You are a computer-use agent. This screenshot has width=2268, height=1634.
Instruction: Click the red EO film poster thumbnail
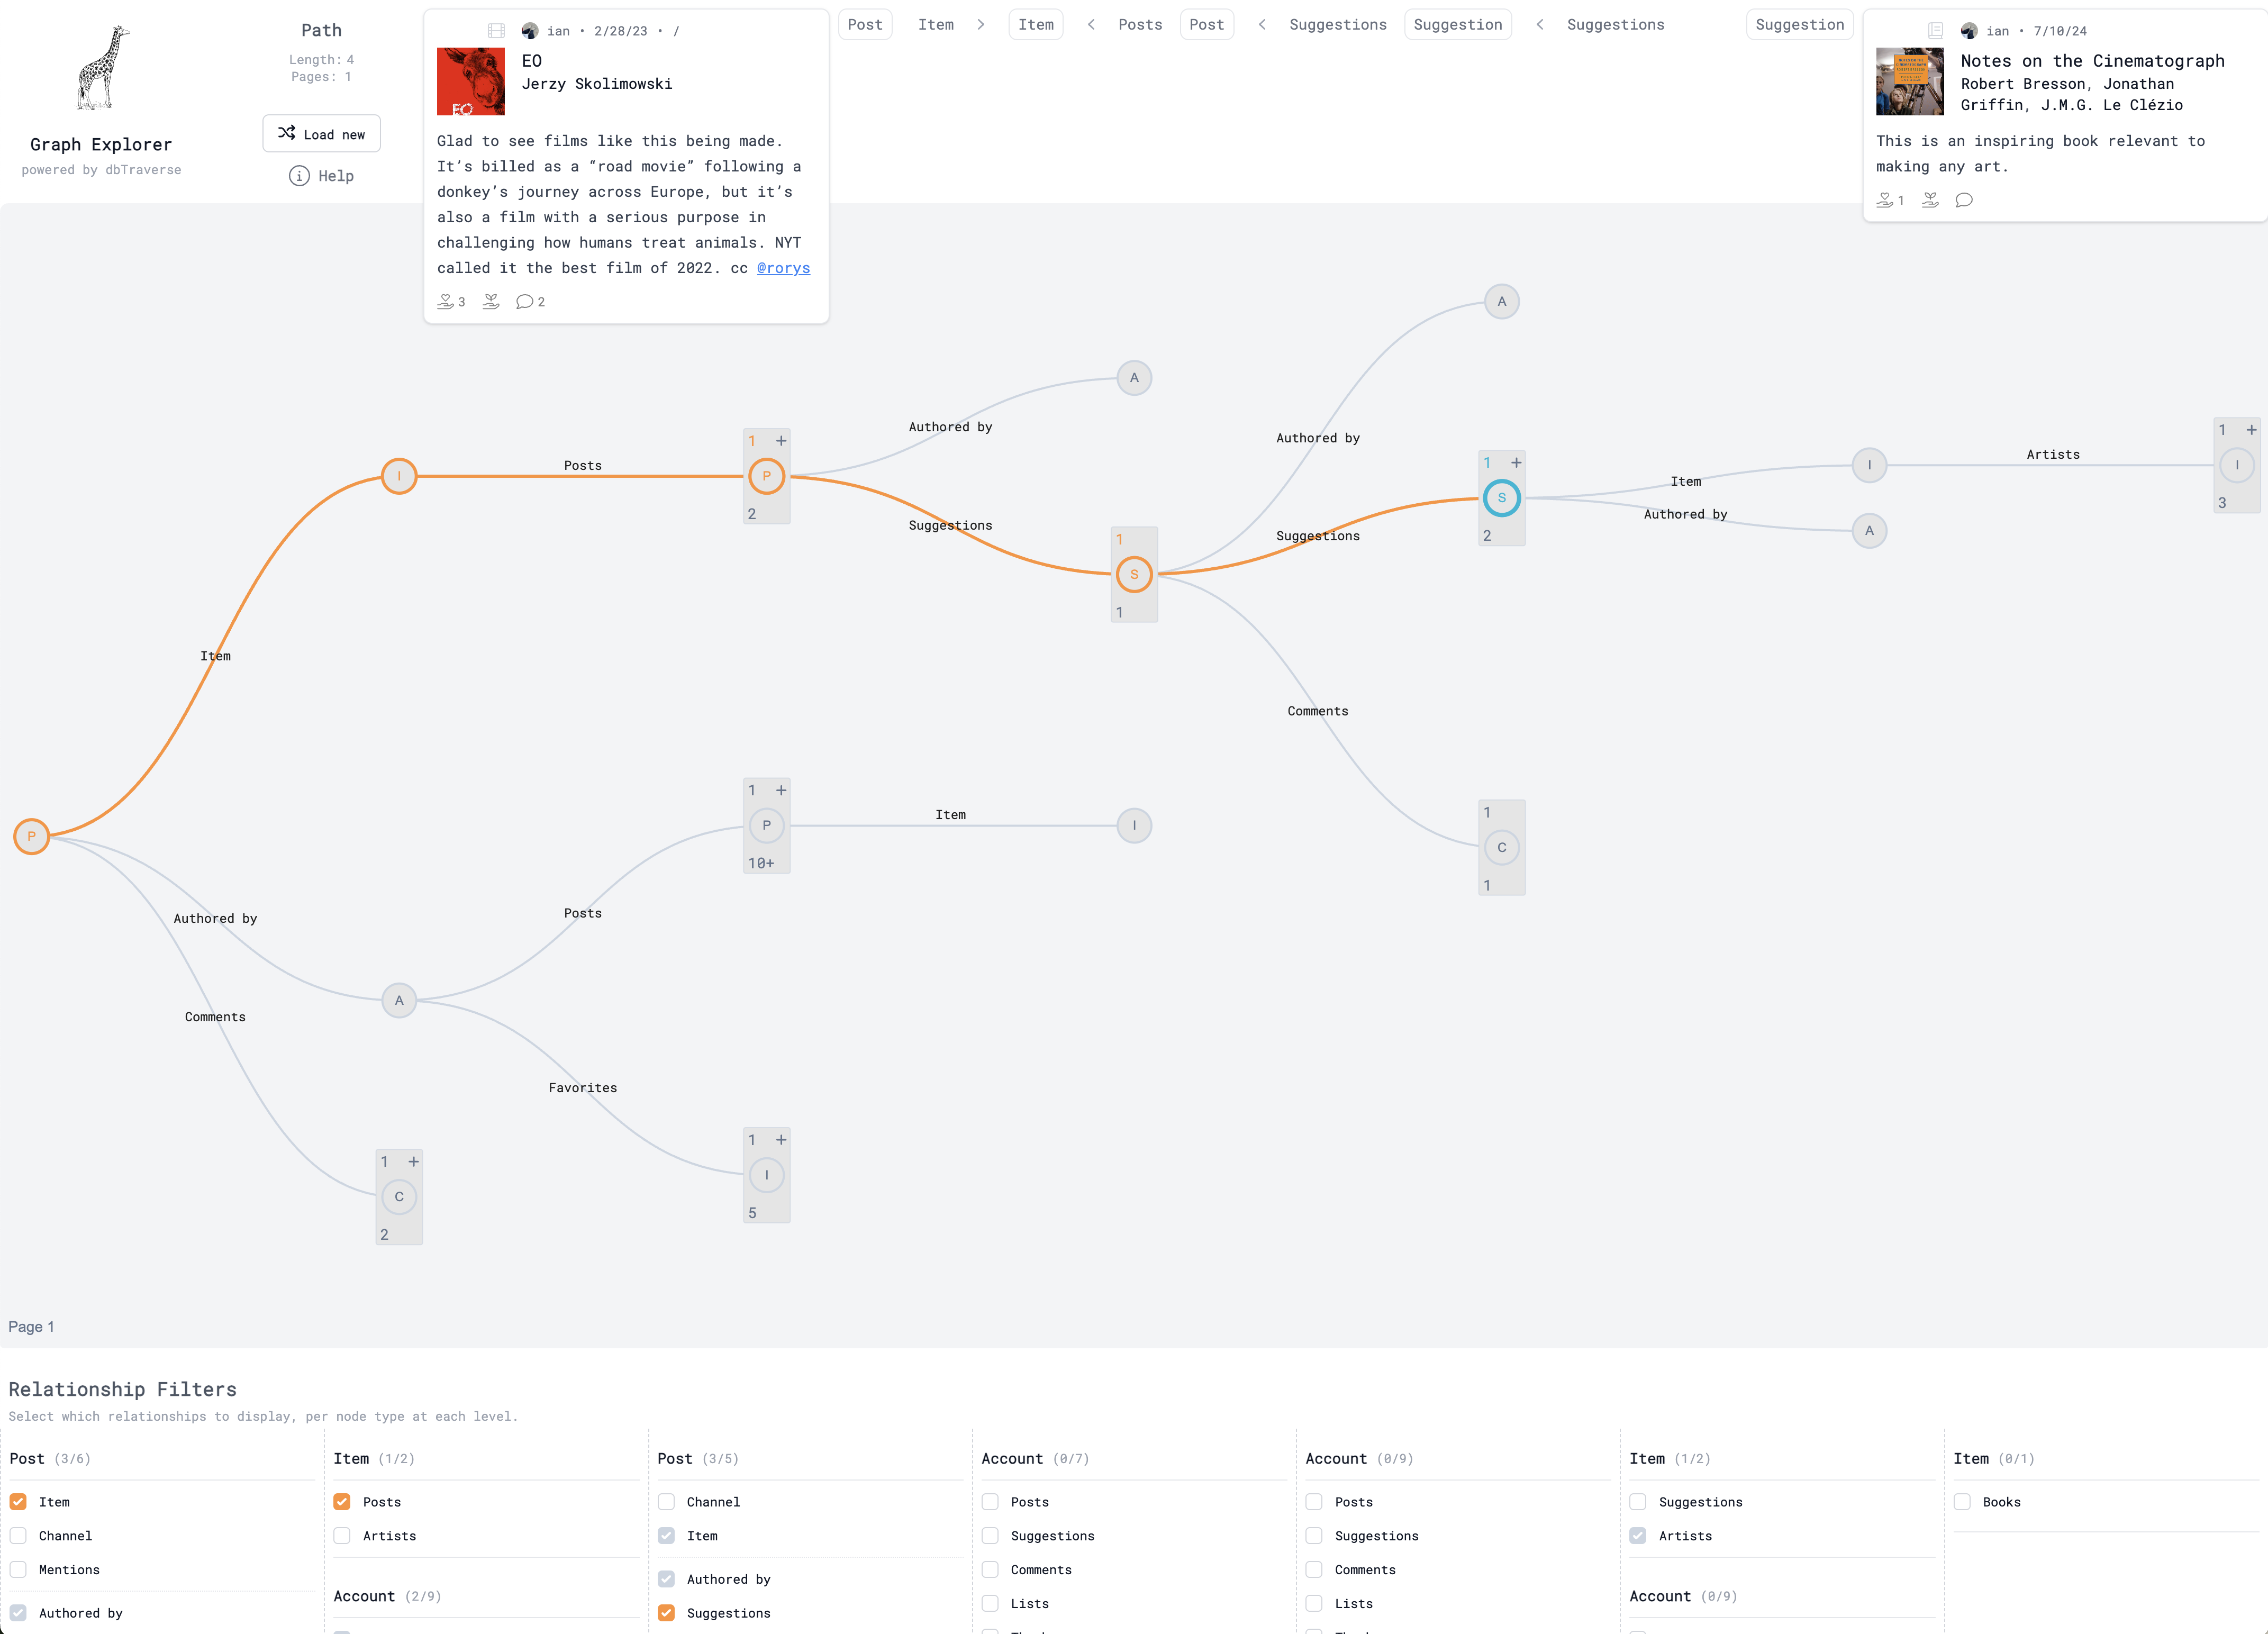[x=471, y=82]
